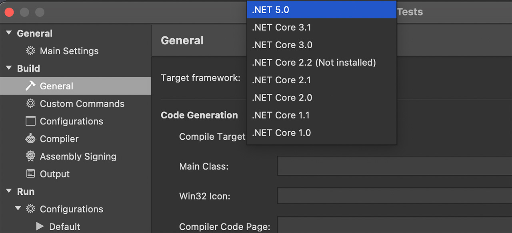The image size is (512, 233).
Task: Choose .NET Core 1.1 framework
Action: [322, 115]
